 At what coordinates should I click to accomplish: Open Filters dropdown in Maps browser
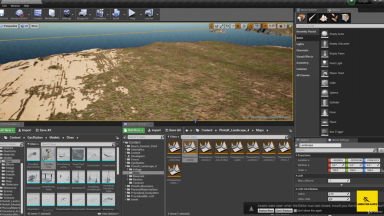pyautogui.click(x=173, y=137)
